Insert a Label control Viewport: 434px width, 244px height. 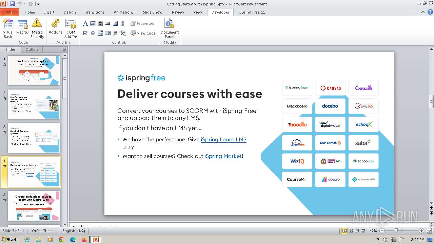(85, 23)
